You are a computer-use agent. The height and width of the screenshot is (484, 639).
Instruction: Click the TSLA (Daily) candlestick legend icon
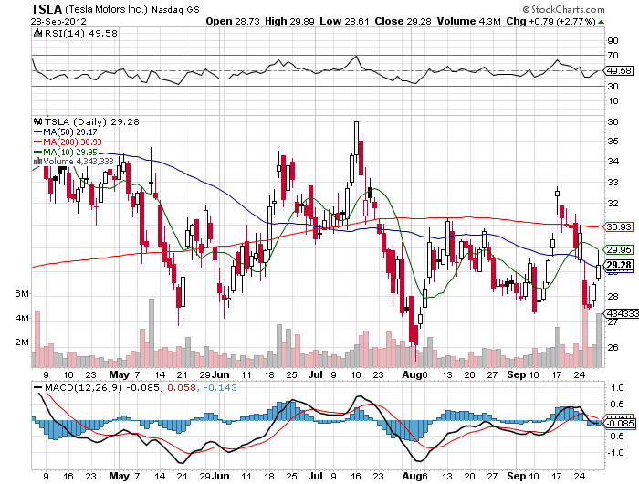pos(37,120)
